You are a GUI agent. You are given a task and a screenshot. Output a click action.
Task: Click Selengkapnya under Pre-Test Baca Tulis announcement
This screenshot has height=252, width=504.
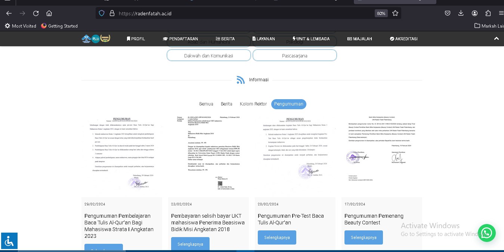click(277, 237)
